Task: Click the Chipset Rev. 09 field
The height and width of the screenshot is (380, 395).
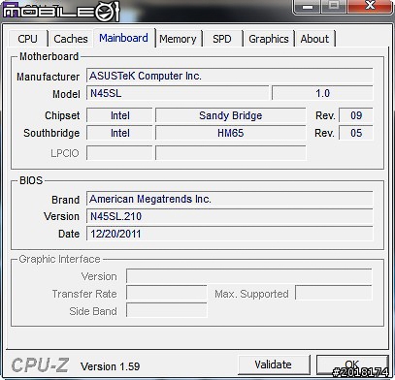Action: (x=356, y=115)
